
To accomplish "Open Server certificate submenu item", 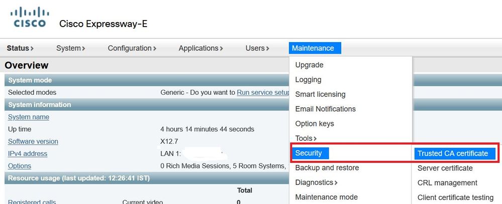I will [x=445, y=168].
